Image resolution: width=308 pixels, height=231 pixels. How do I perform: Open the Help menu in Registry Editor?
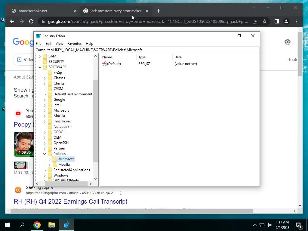point(89,44)
